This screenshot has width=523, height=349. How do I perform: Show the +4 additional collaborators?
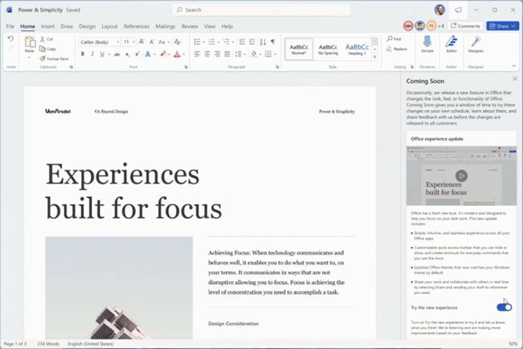[441, 26]
